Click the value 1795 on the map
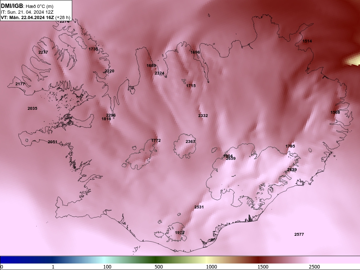 (x=290, y=146)
